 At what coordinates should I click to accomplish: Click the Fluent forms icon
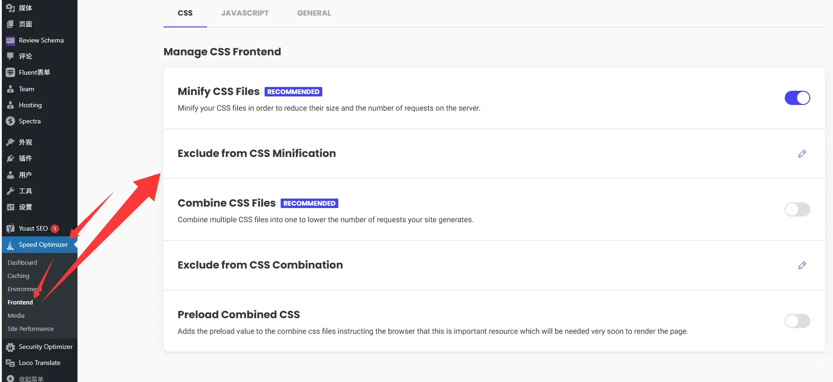coord(10,72)
